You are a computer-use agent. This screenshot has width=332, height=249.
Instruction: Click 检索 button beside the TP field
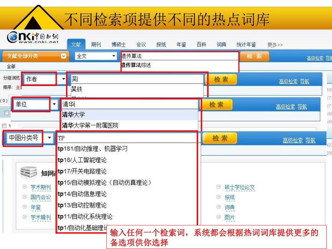[219, 138]
